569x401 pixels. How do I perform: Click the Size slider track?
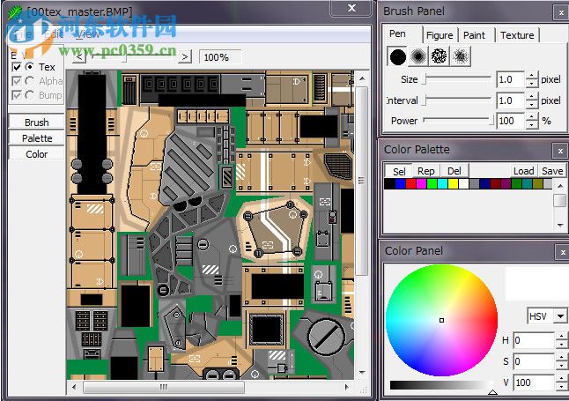(x=456, y=79)
